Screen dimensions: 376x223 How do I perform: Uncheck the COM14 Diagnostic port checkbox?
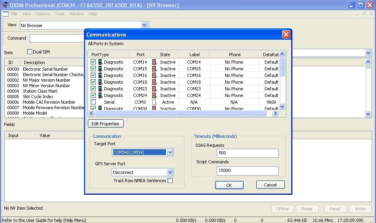point(93,62)
